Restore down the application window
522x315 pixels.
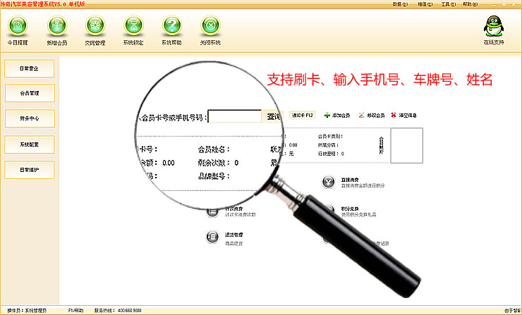504,5
